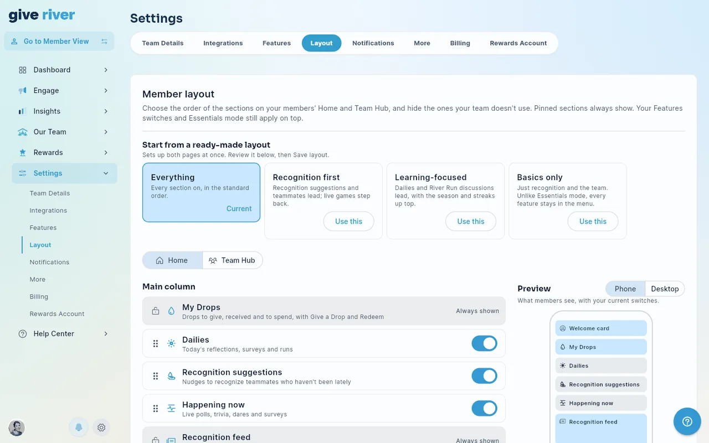Select the Everything layout card
Image resolution: width=709 pixels, height=443 pixels.
click(202, 192)
